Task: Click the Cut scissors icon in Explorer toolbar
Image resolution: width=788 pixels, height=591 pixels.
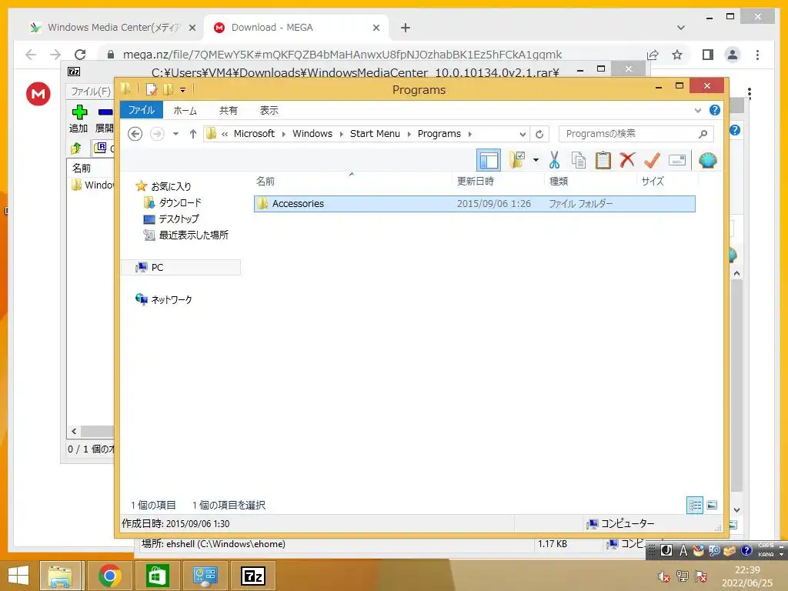Action: (554, 160)
